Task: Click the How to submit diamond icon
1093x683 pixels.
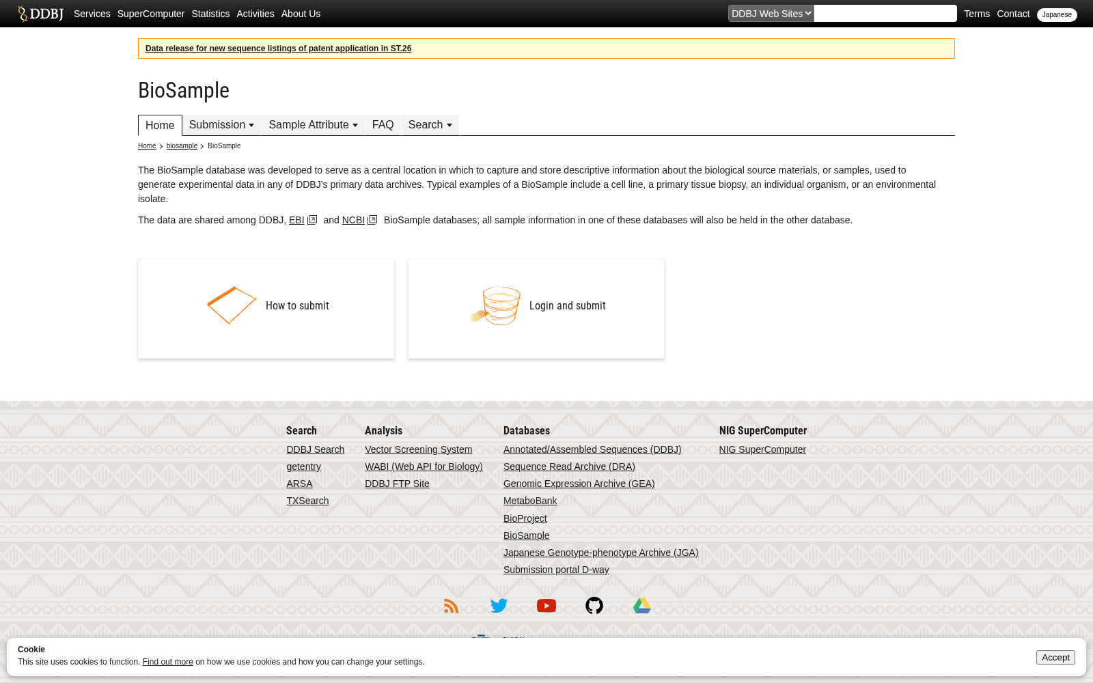Action: pyautogui.click(x=232, y=305)
